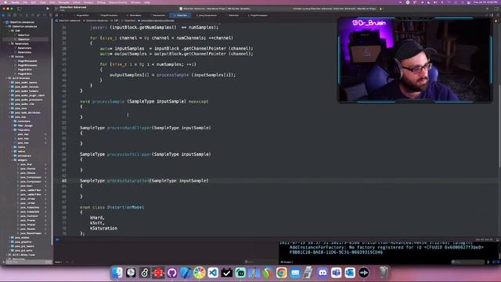This screenshot has height=282, width=501.
Task: Open the Xcode menu in the menu bar
Action: point(15,2)
